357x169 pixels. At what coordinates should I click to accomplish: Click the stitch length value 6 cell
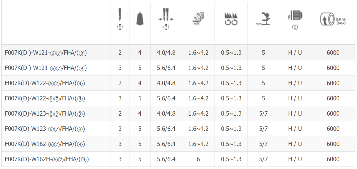point(198,159)
